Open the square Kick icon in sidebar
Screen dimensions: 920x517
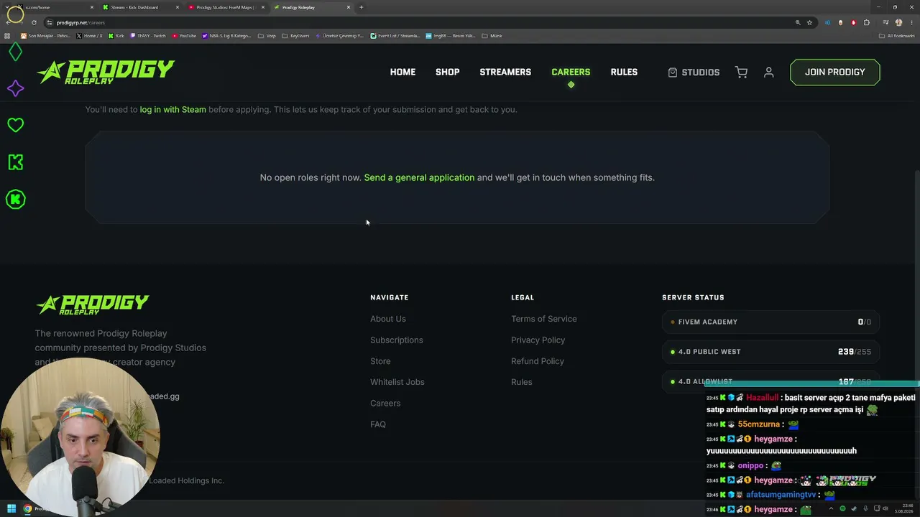point(15,162)
